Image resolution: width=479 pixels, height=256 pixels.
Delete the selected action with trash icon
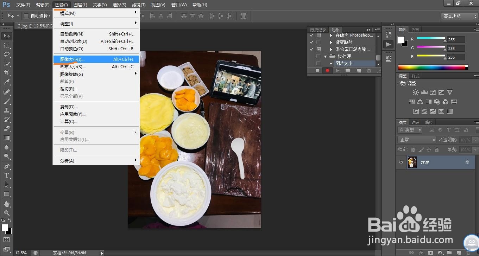pyautogui.click(x=369, y=71)
